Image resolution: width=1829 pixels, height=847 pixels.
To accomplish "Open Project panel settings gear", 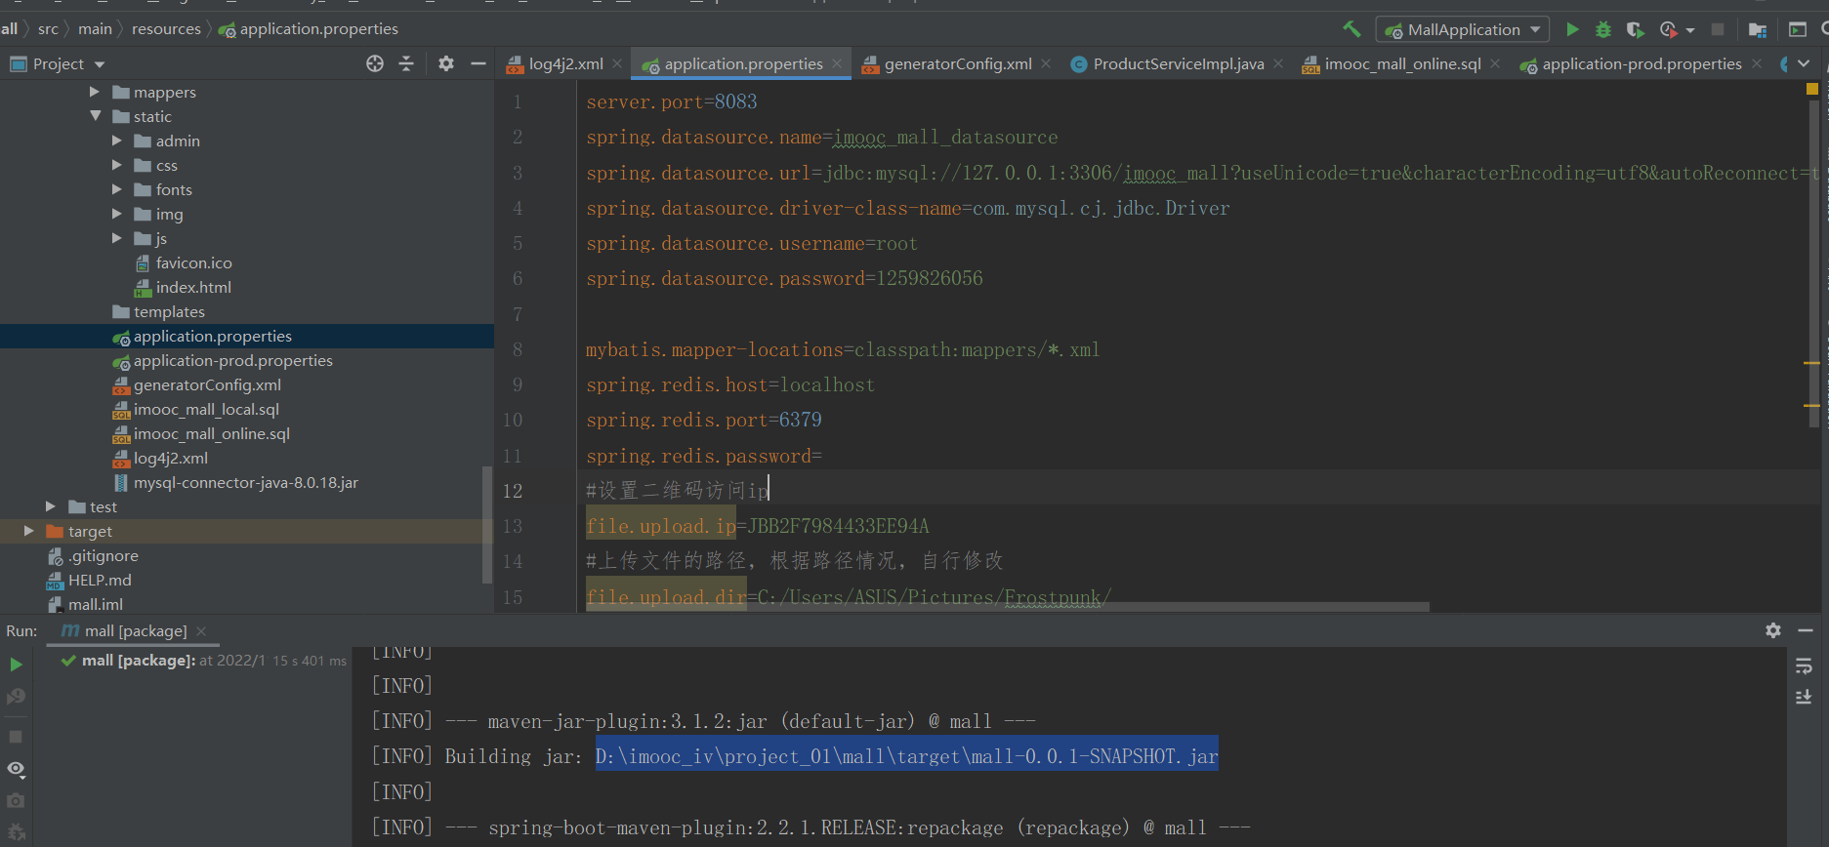I will click(x=446, y=63).
